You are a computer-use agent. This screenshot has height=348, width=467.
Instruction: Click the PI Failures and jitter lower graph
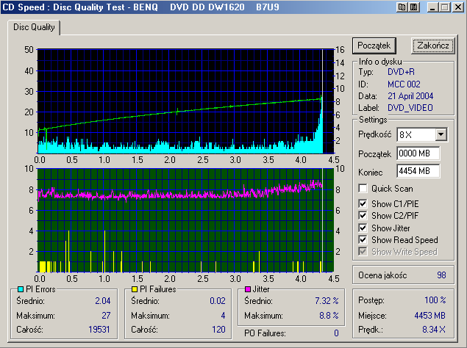click(185, 220)
